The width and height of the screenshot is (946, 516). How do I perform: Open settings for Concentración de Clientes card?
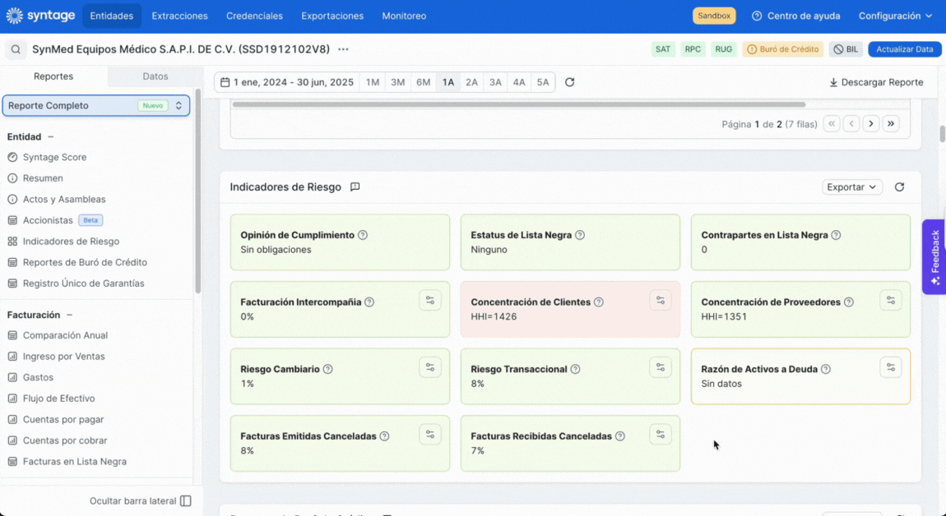pos(661,300)
